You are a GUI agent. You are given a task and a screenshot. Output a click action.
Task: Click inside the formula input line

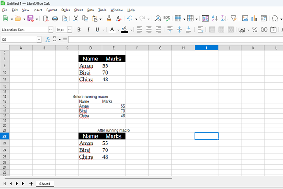[172, 40]
